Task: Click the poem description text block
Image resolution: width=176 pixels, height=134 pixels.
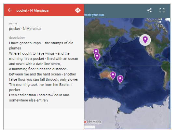Action: tap(44, 72)
